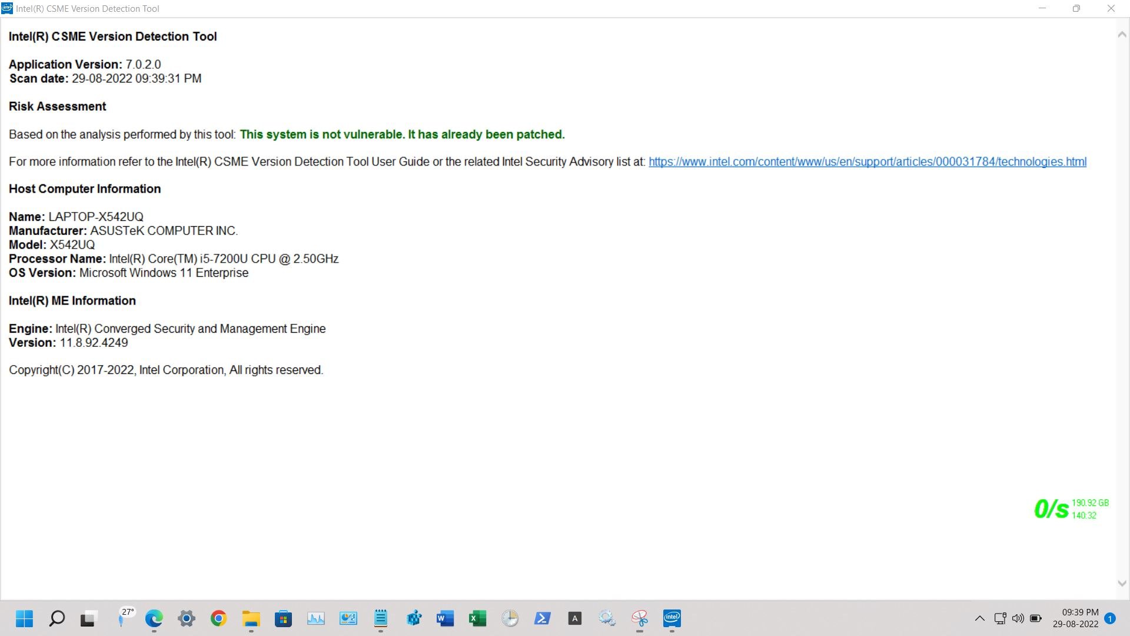The width and height of the screenshot is (1130, 636).
Task: Open the Notepad taskbar icon
Action: tap(381, 618)
